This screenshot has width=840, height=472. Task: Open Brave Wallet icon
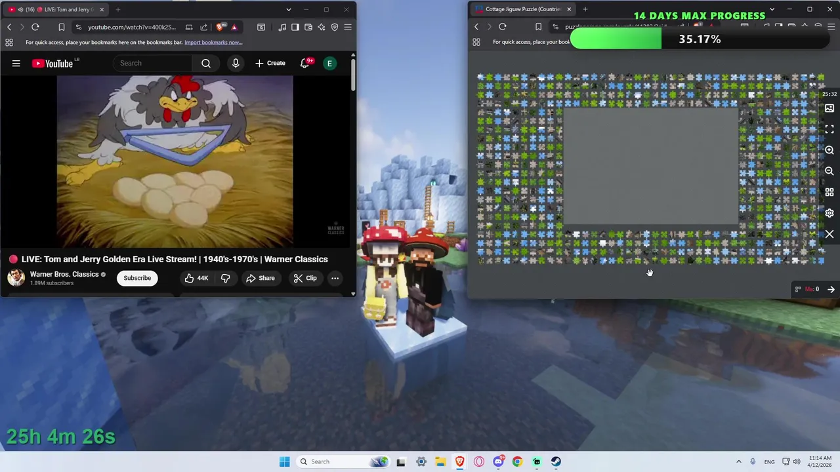(308, 27)
